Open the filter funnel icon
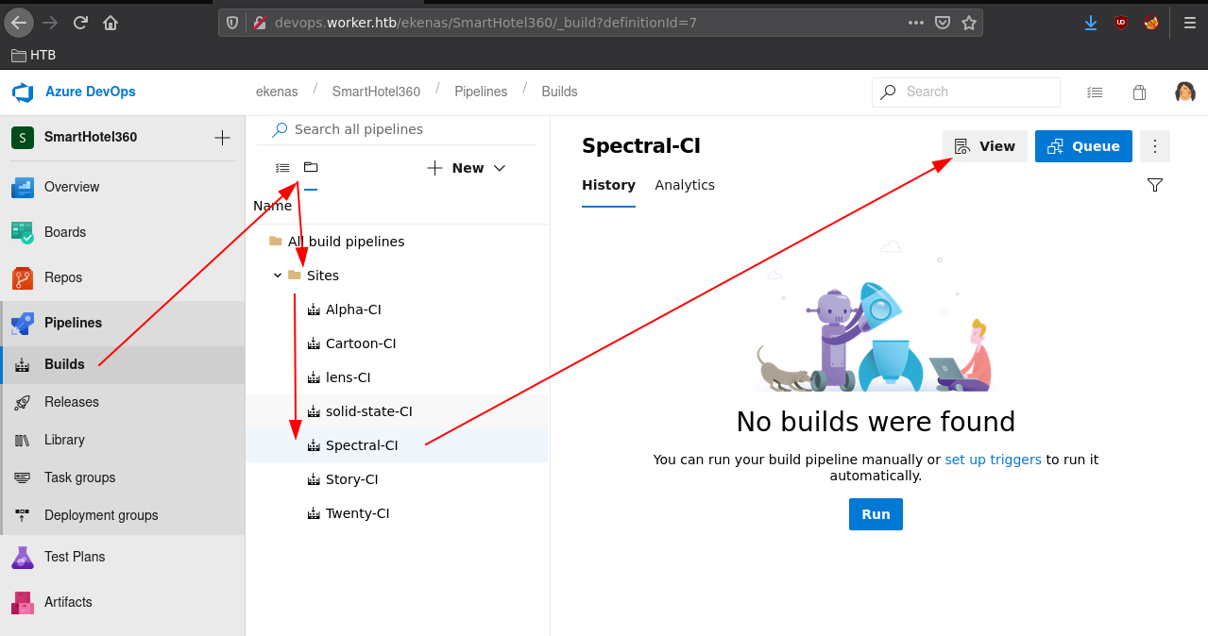Viewport: 1208px width, 636px height. (1154, 185)
